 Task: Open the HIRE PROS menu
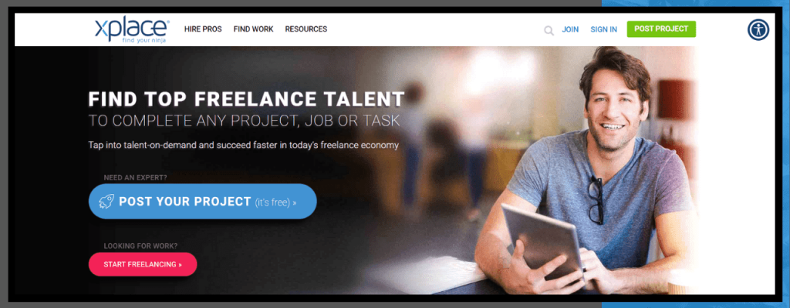pos(203,29)
